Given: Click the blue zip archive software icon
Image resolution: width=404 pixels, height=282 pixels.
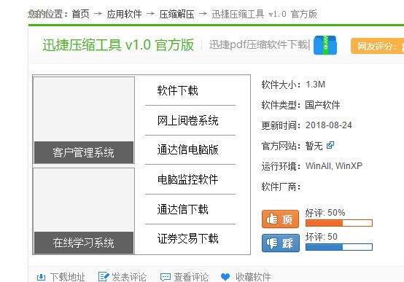Looking at the screenshot, I should [325, 45].
